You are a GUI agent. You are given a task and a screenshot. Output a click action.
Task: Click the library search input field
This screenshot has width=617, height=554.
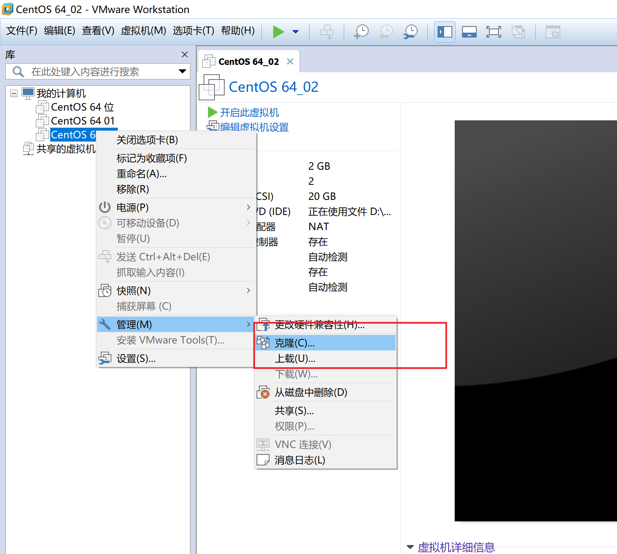pos(98,71)
